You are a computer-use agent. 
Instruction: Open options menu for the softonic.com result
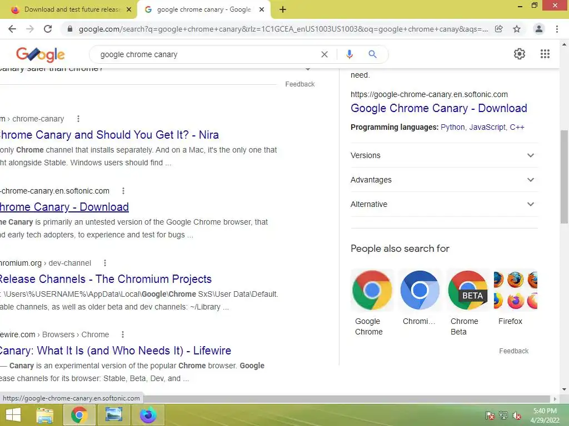point(123,191)
